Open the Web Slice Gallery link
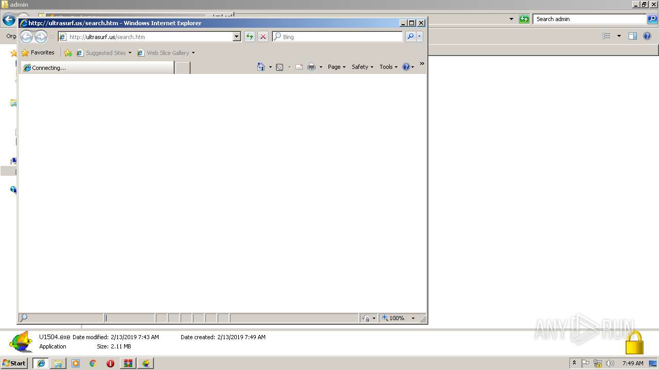Image resolution: width=659 pixels, height=370 pixels. click(166, 53)
